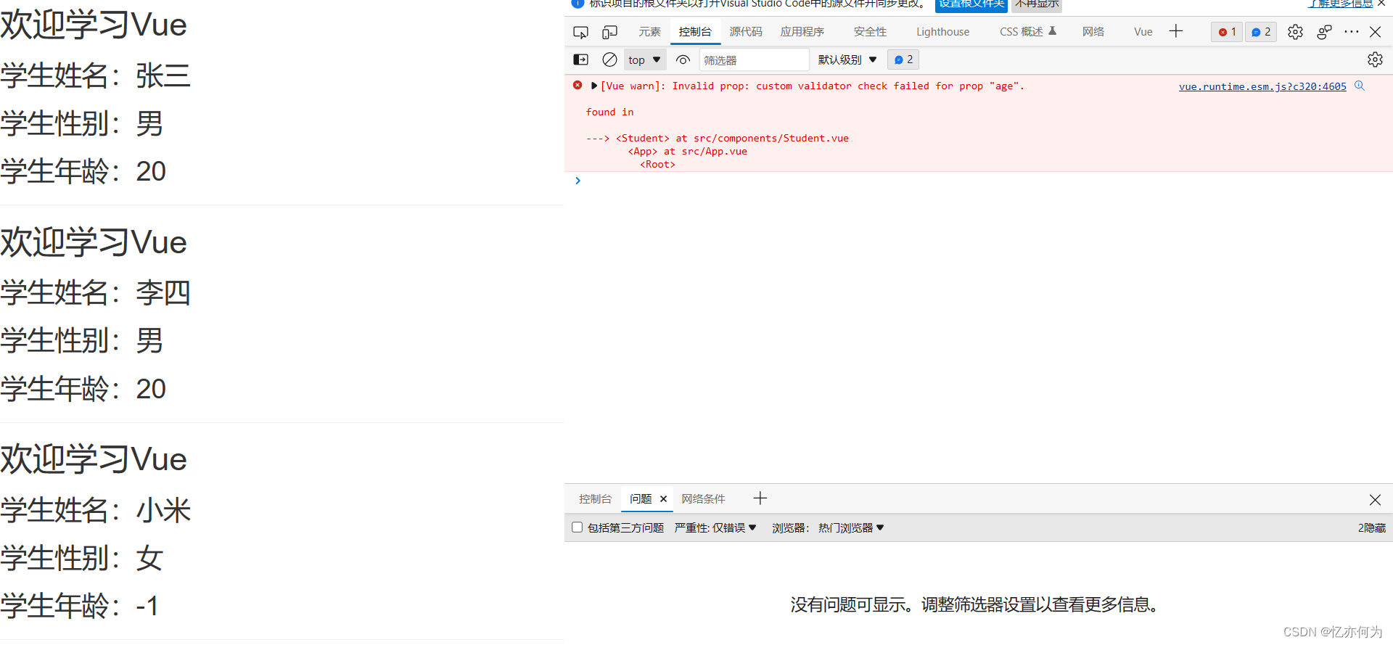Toggle device emulation icon

(x=609, y=32)
